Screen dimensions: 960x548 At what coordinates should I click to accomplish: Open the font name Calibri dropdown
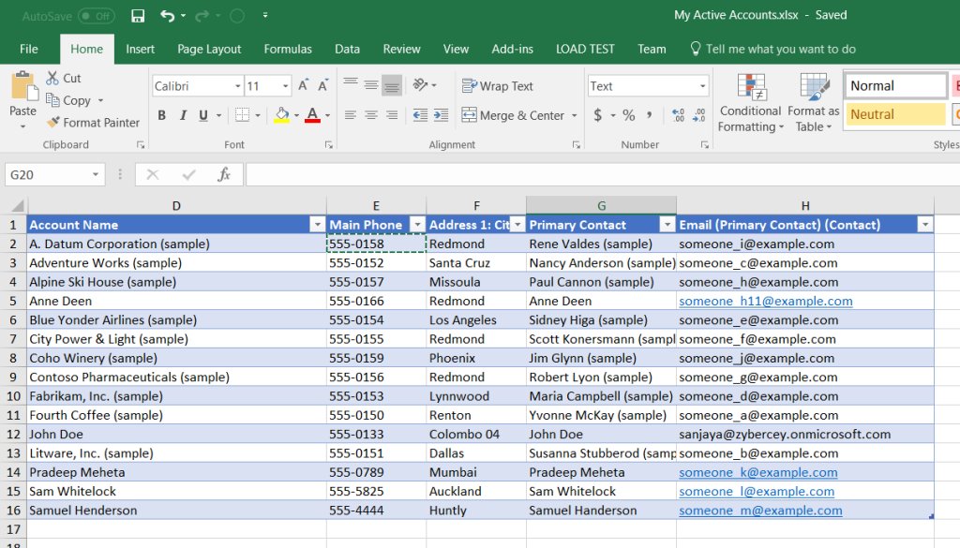point(237,86)
